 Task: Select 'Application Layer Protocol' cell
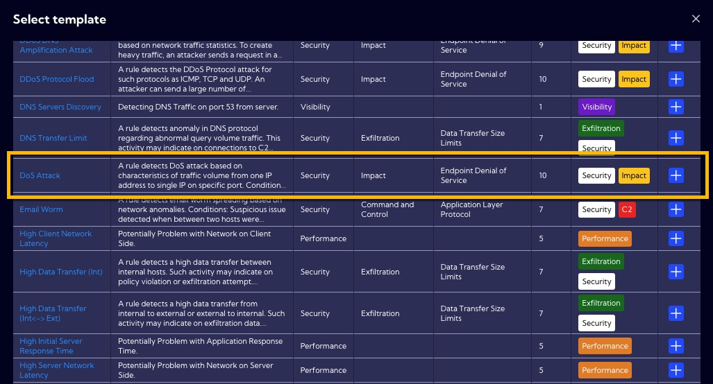[x=471, y=210]
